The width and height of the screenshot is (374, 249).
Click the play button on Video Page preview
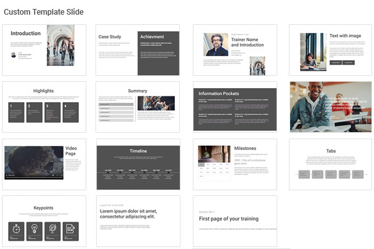[6, 176]
